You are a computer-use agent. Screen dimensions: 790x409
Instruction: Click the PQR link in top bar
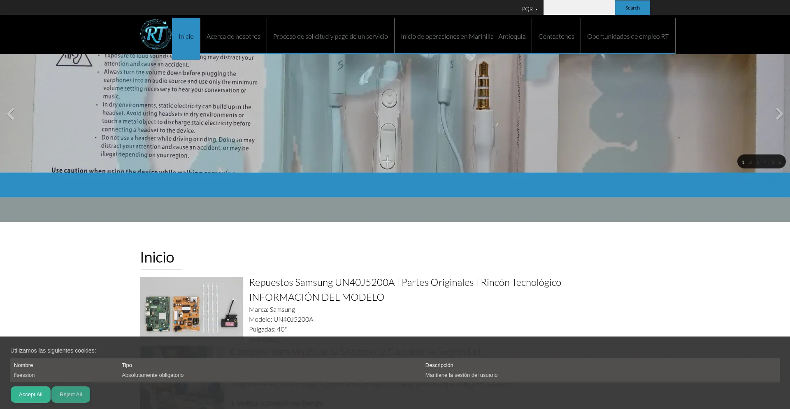(x=527, y=9)
